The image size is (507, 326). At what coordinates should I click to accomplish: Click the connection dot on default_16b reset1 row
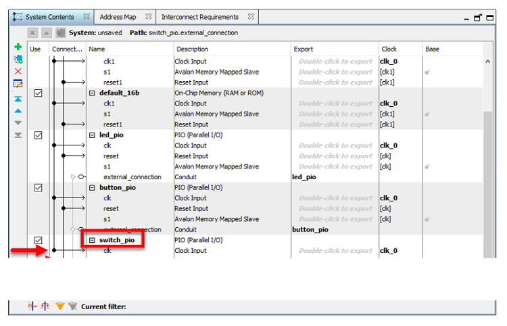point(64,124)
